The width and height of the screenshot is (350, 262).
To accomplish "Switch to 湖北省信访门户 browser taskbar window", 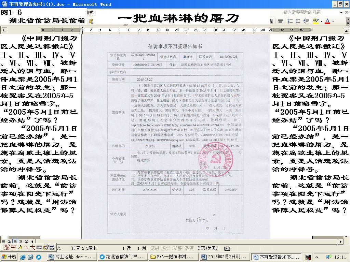I will (122, 257).
